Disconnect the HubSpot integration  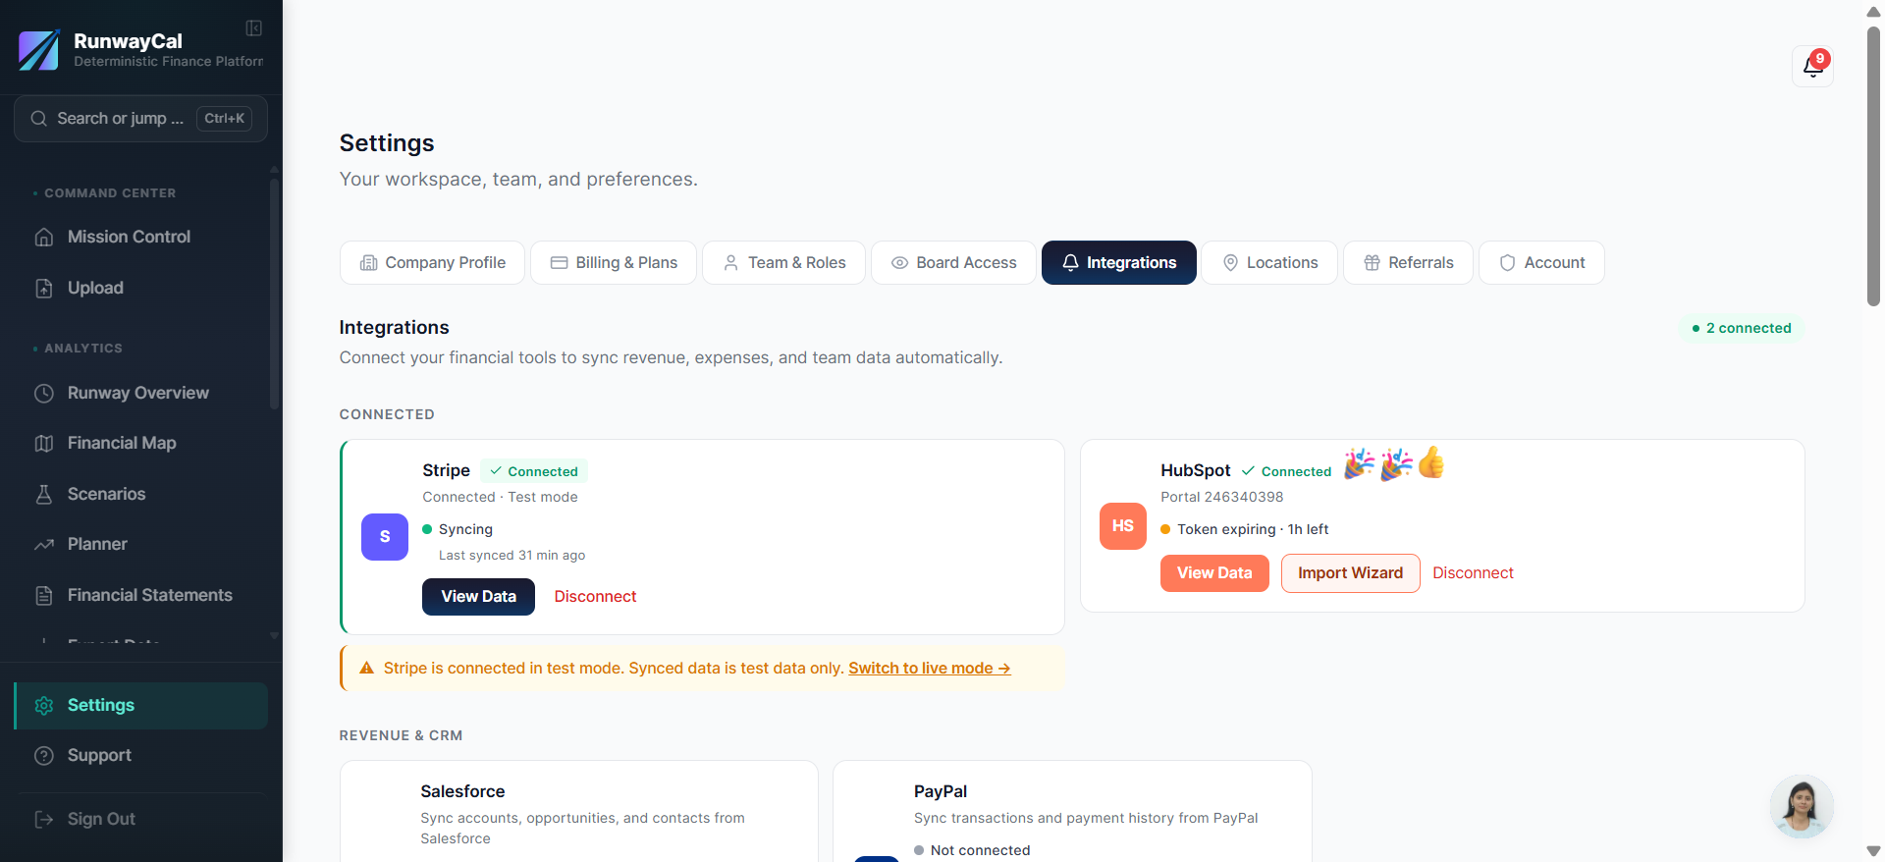click(1473, 573)
